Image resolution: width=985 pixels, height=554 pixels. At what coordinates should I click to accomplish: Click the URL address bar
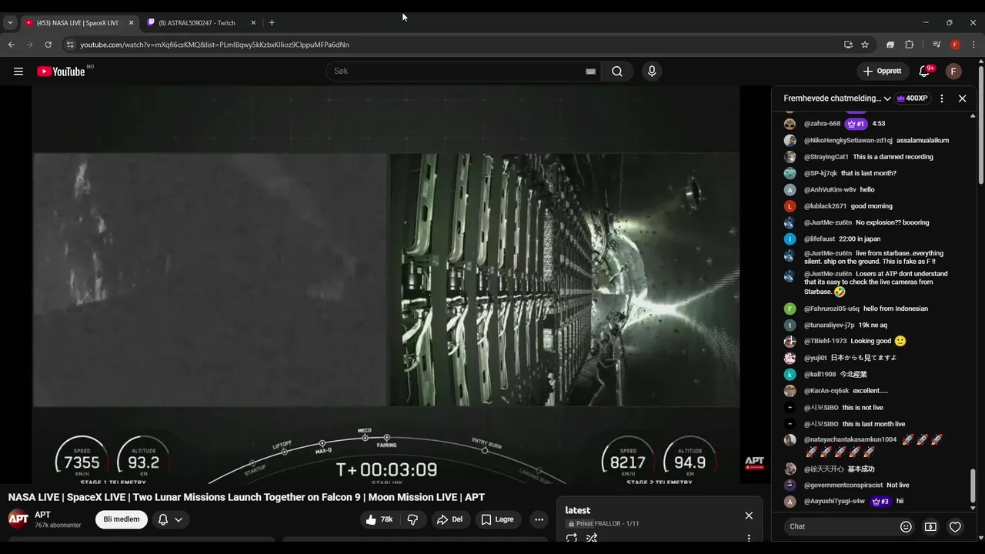[x=454, y=45]
